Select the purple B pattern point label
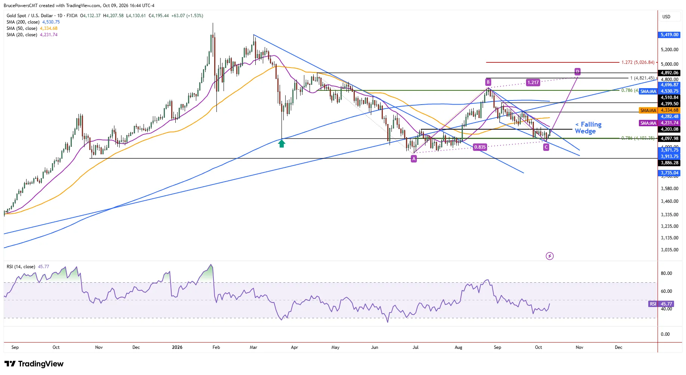Screen dimensions: 686x375 pos(488,82)
